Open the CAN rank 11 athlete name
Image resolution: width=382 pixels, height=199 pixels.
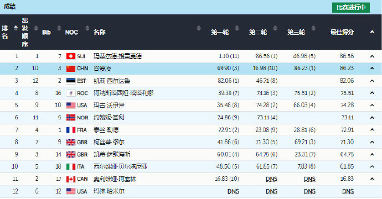pos(115,179)
